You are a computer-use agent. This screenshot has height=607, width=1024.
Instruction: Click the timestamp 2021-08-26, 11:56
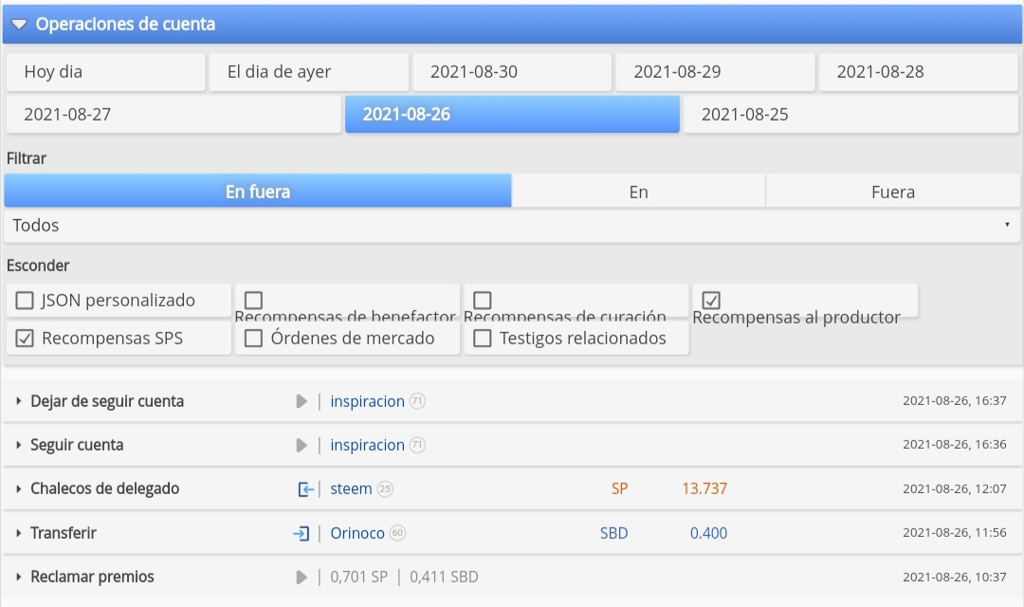click(x=954, y=532)
